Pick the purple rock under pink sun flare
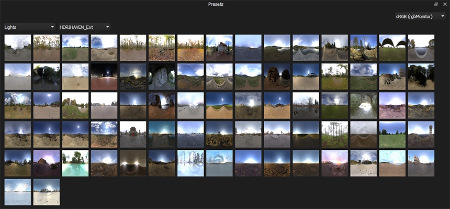The height and width of the screenshot is (209, 450). [47, 163]
